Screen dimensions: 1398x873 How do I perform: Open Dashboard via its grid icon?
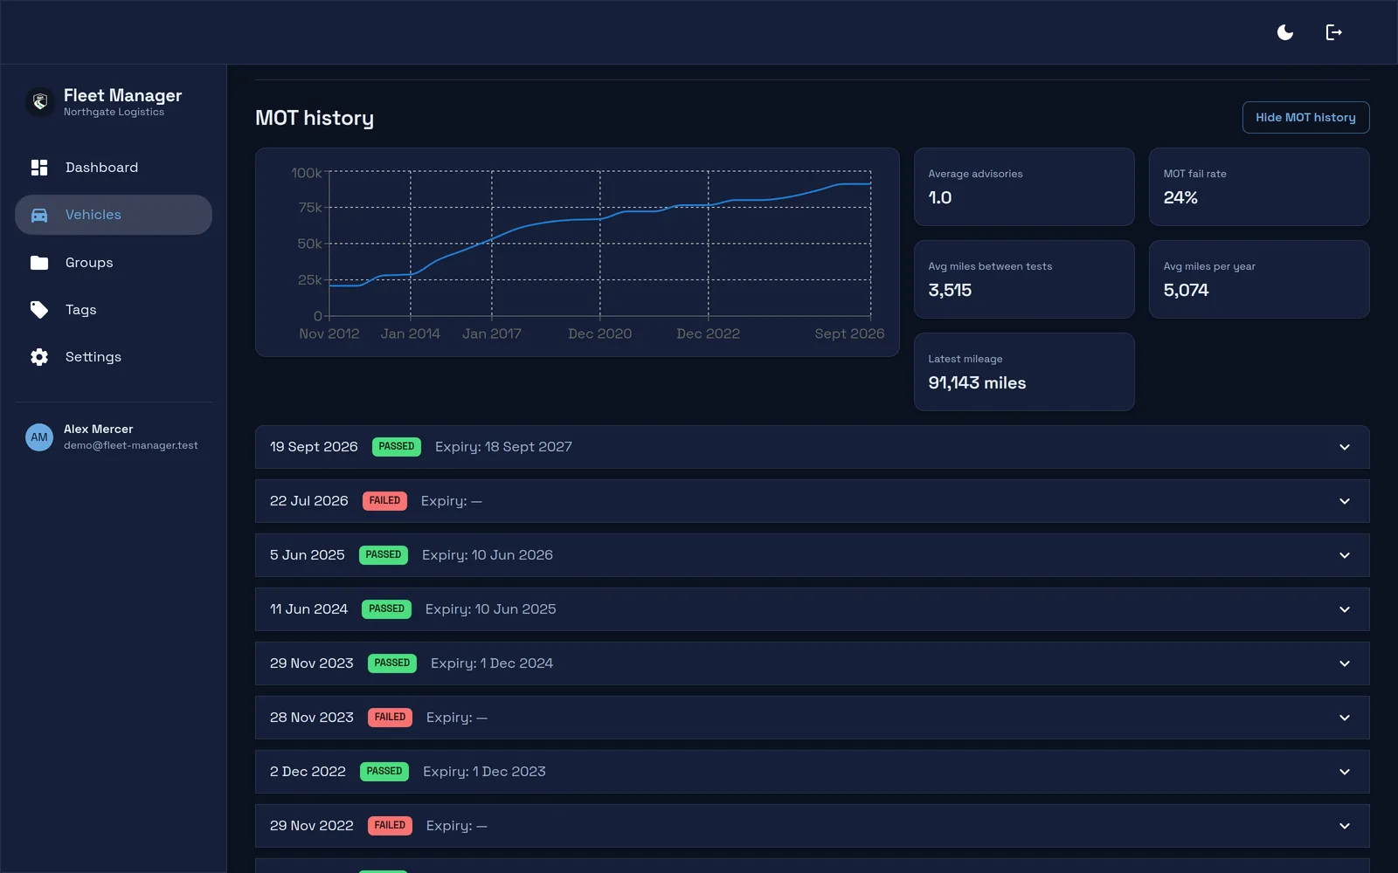(x=39, y=168)
